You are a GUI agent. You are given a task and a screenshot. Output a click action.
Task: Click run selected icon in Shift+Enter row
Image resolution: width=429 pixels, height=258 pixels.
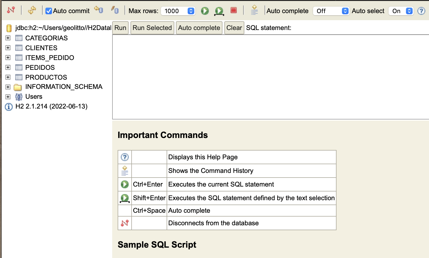(125, 198)
